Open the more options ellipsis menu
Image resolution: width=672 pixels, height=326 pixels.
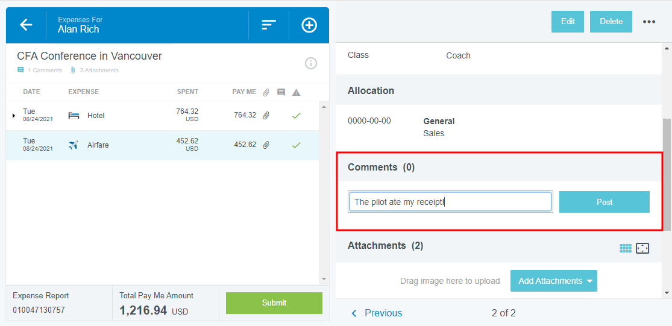[x=649, y=22]
